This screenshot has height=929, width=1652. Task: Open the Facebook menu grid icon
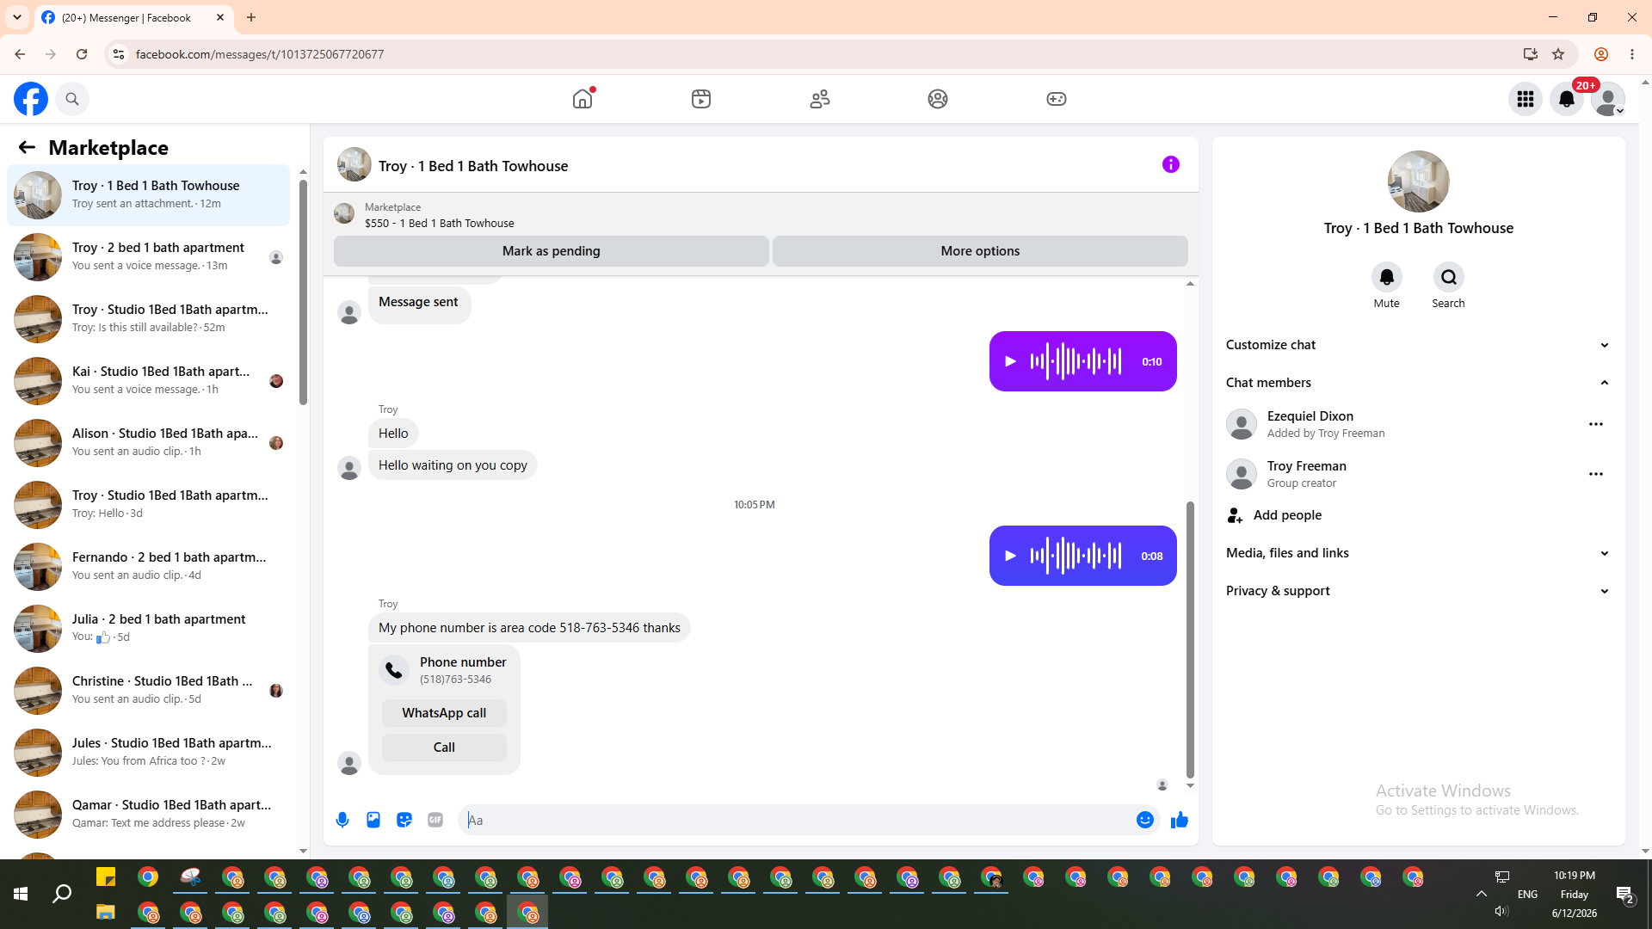click(1526, 99)
